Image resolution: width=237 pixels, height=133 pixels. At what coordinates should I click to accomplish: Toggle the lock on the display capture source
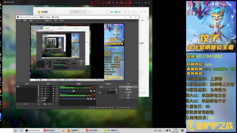click(56, 98)
